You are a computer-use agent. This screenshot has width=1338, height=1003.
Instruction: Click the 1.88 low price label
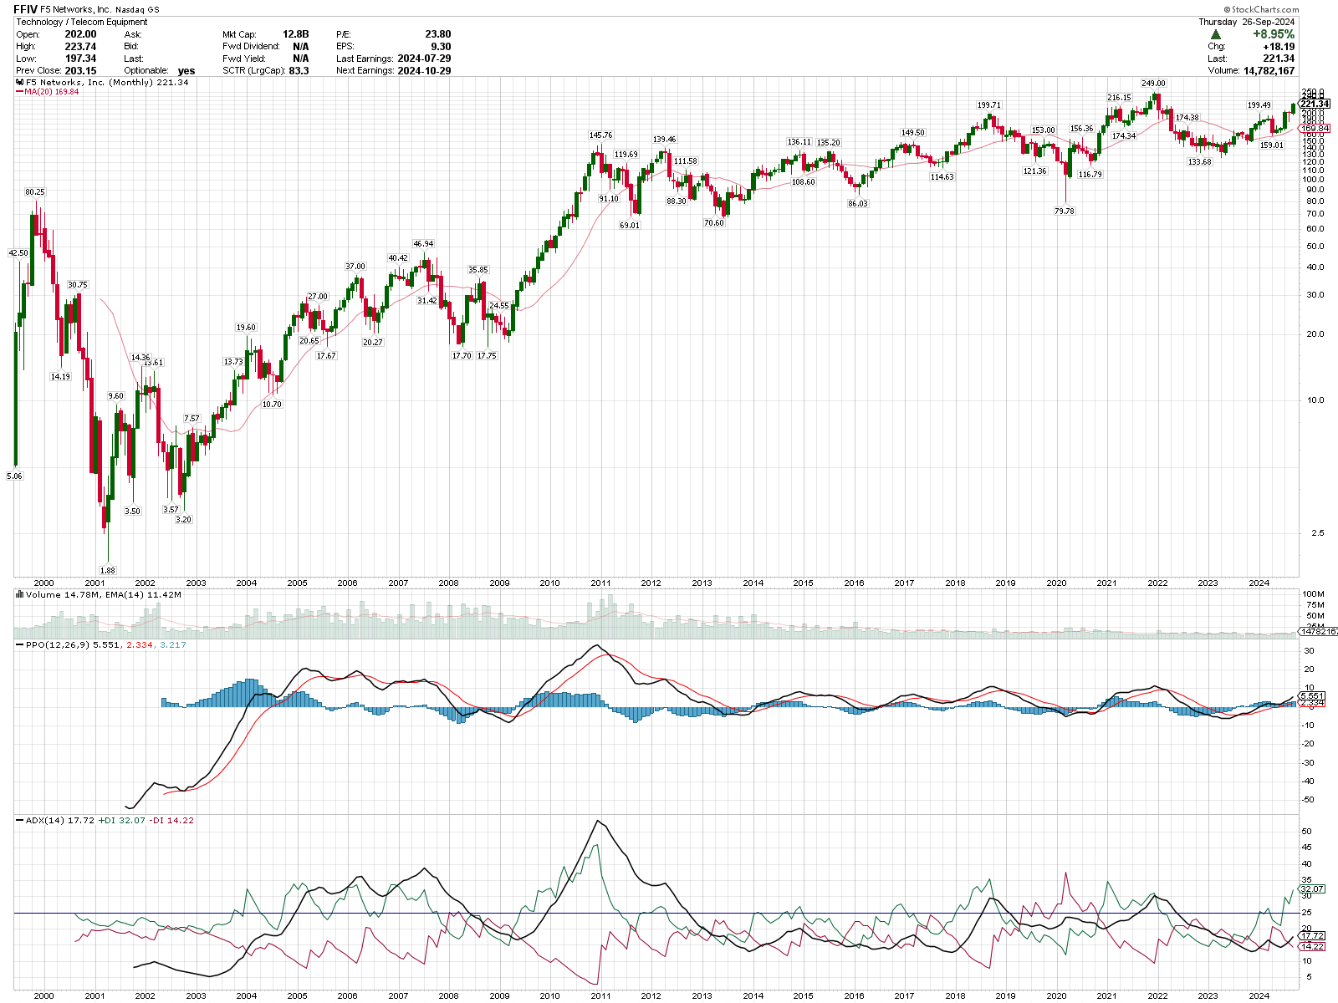click(x=108, y=570)
